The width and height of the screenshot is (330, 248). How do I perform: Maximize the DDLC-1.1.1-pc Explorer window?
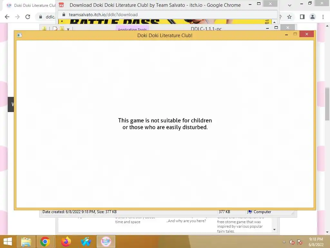[276, 28]
